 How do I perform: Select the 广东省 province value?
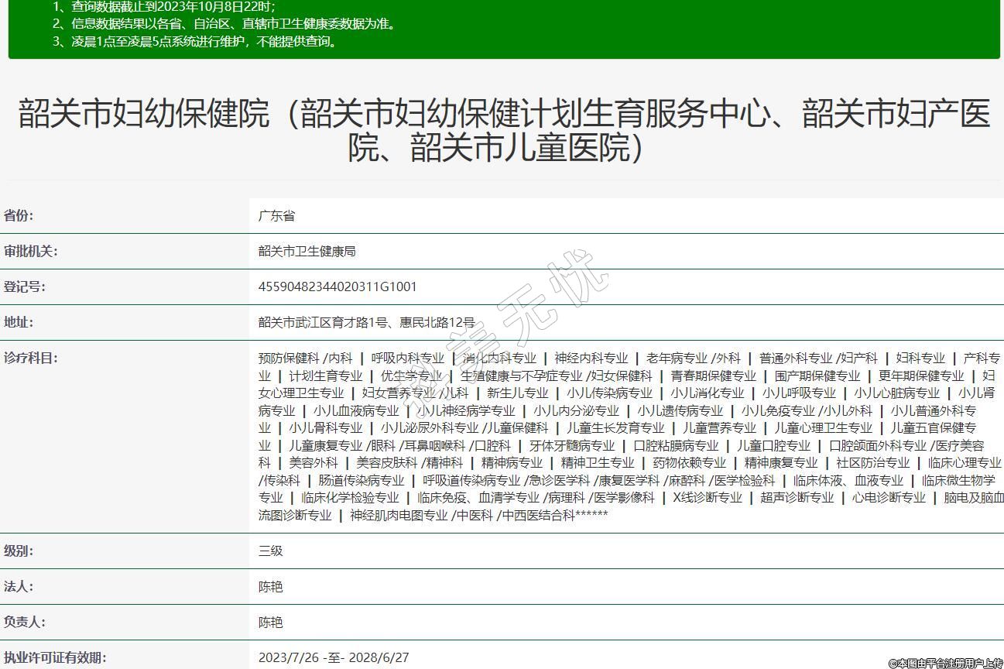coord(276,216)
